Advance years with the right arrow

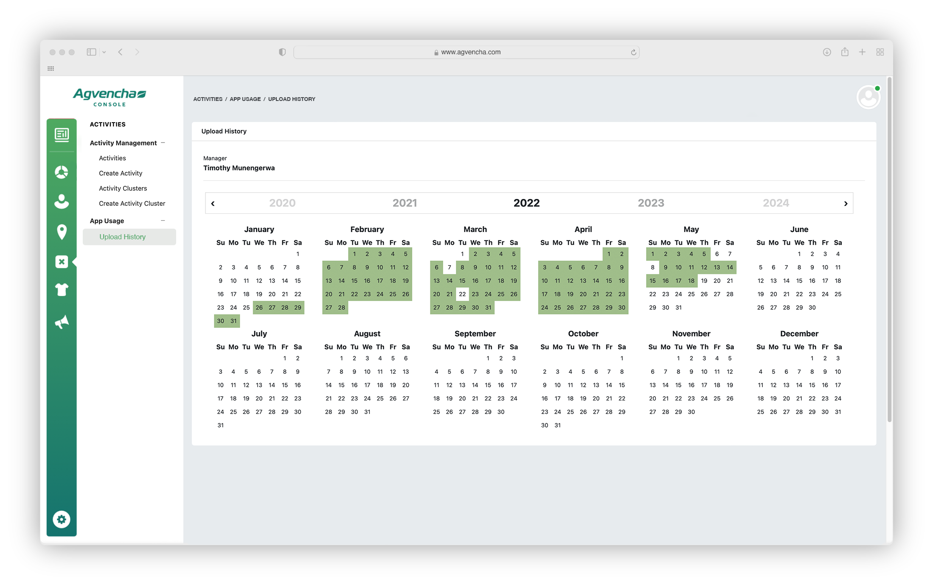pyautogui.click(x=846, y=204)
